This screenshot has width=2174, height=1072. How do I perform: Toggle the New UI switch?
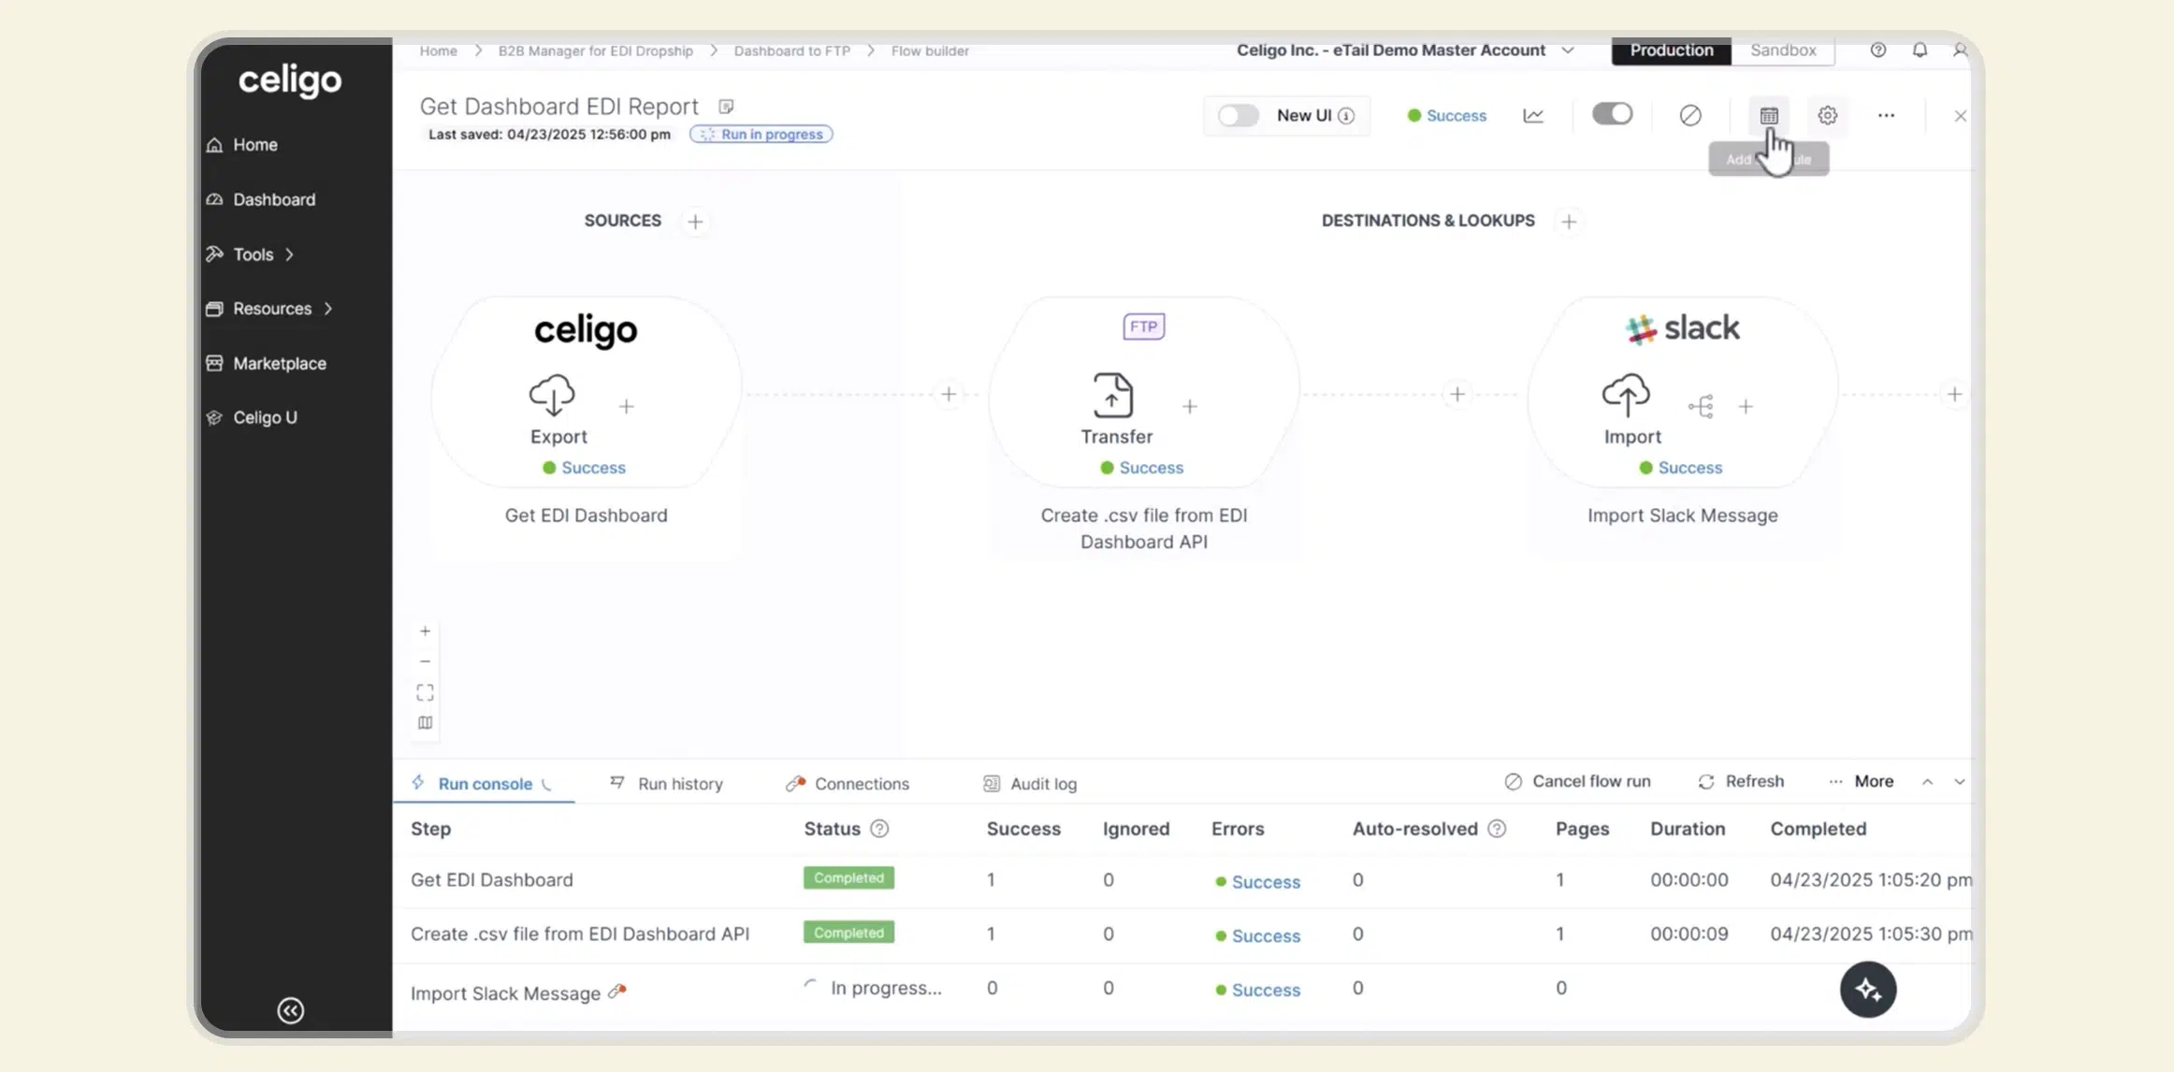tap(1238, 116)
